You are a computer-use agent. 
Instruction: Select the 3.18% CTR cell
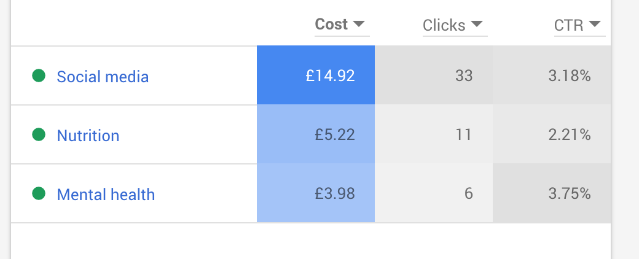(x=552, y=75)
